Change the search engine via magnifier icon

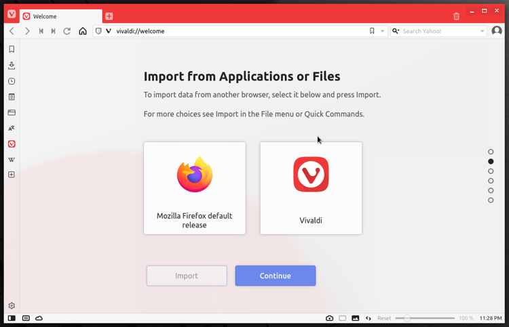(396, 31)
